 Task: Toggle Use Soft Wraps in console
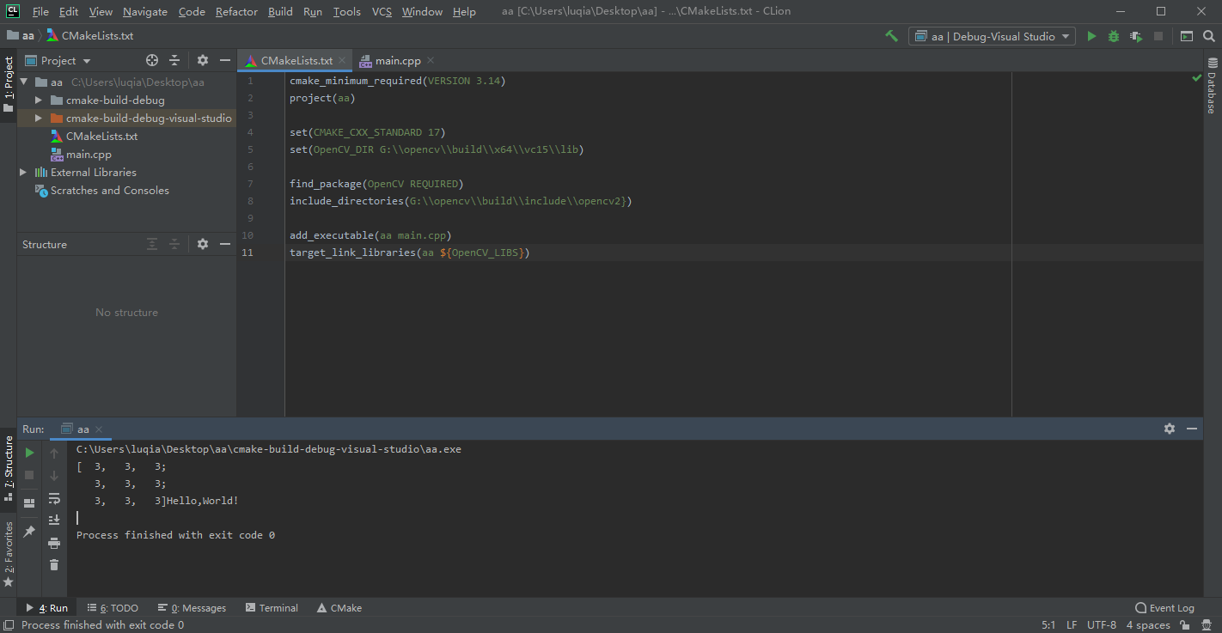(x=54, y=497)
